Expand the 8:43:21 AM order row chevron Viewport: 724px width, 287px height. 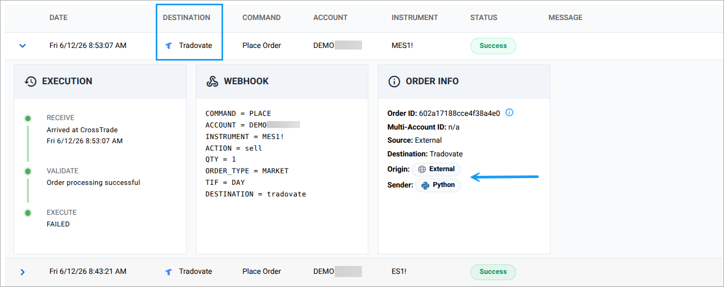click(22, 272)
